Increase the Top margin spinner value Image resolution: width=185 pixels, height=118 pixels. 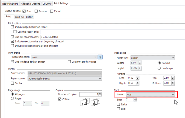pos(173,77)
